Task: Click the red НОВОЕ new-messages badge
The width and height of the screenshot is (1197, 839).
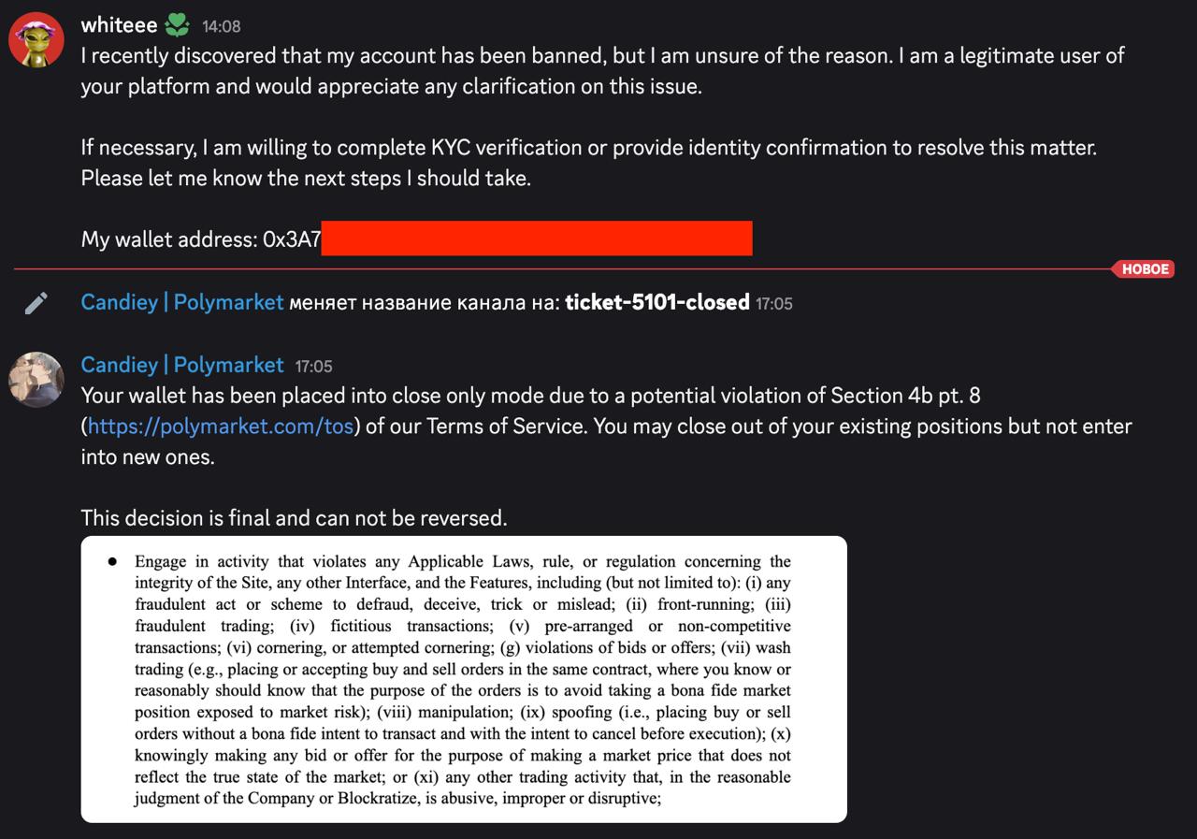Action: (1143, 269)
